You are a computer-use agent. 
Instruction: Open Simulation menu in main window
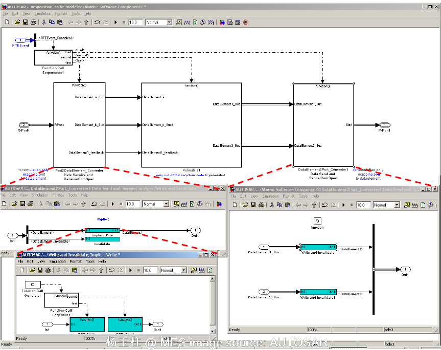click(43, 13)
